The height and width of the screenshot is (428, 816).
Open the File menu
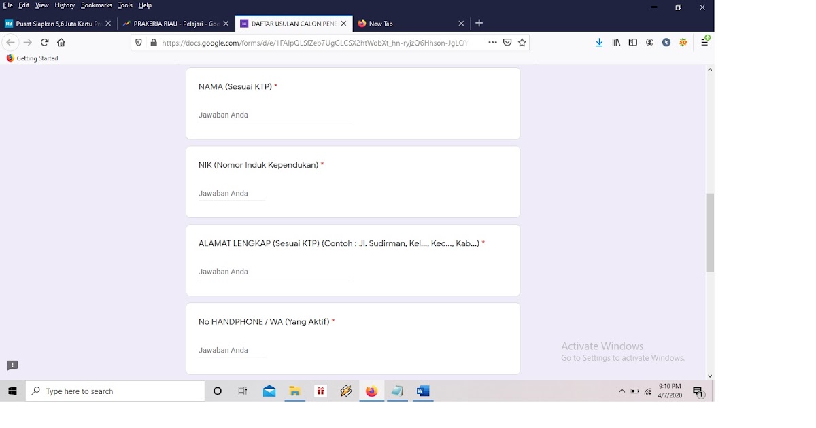[8, 5]
